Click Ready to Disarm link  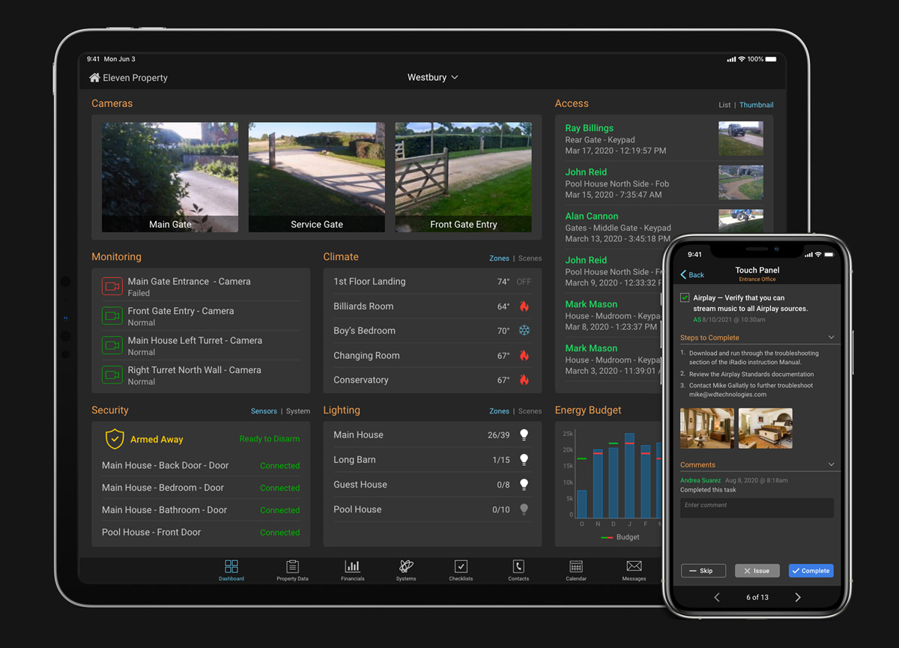click(x=270, y=439)
